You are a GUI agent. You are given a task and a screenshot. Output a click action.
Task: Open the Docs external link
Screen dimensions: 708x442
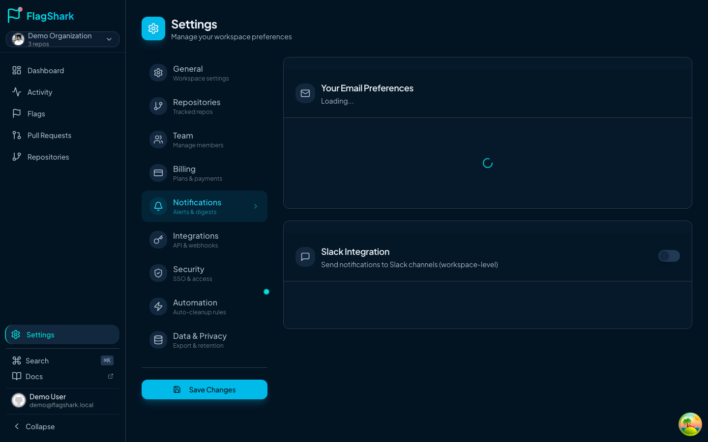[110, 376]
